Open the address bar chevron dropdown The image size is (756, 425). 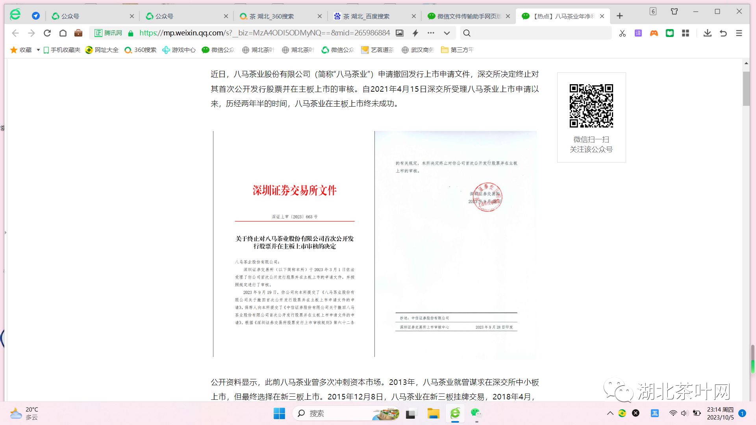447,33
